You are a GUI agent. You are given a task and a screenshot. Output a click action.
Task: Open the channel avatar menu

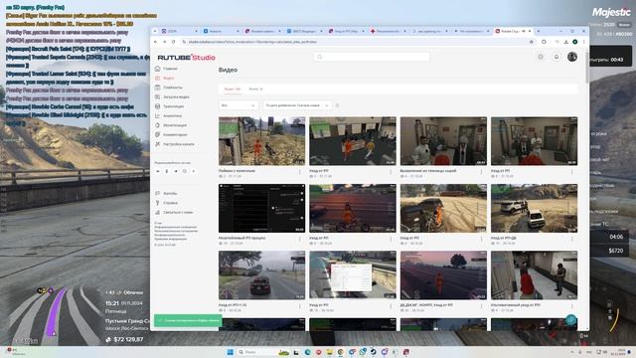coord(572,57)
